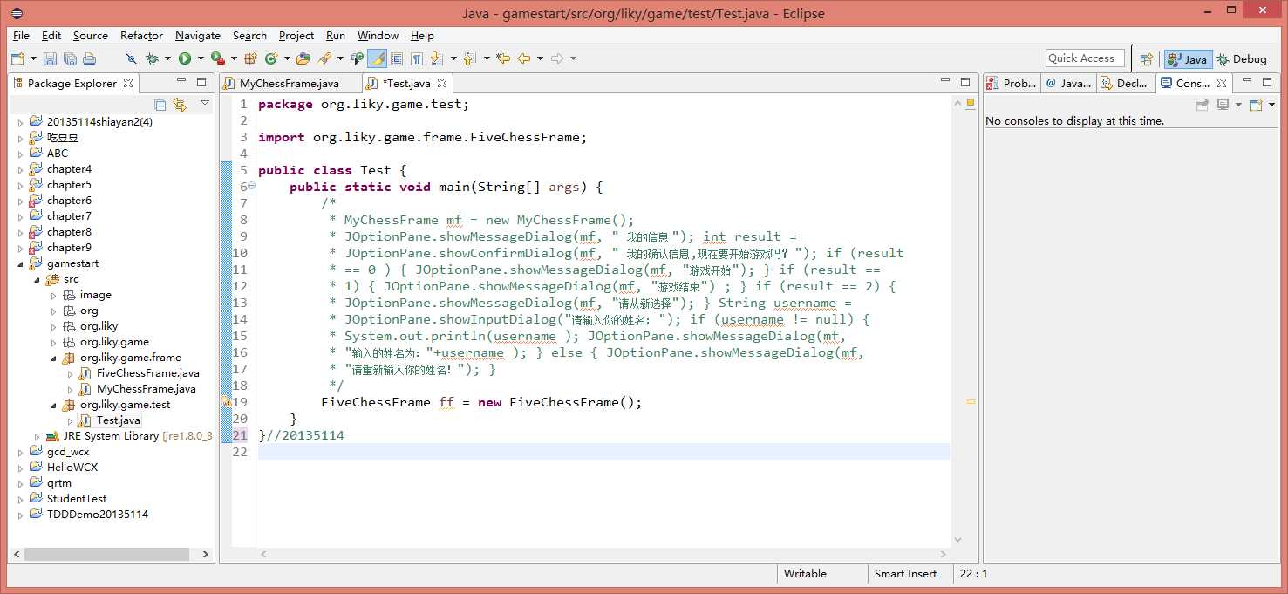Close the Test.java editor tab

coord(442,83)
